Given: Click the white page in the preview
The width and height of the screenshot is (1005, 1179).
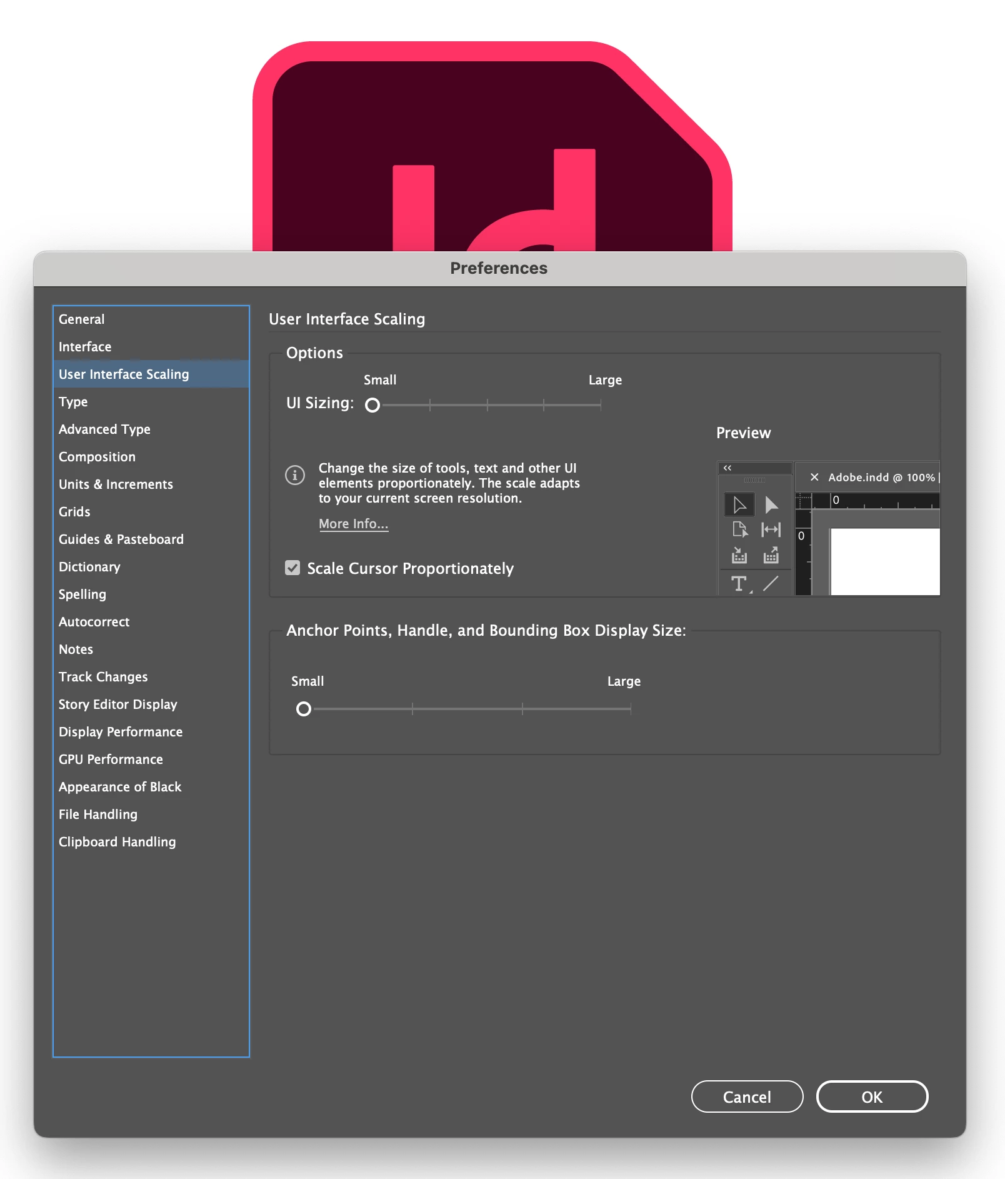Looking at the screenshot, I should point(885,561).
